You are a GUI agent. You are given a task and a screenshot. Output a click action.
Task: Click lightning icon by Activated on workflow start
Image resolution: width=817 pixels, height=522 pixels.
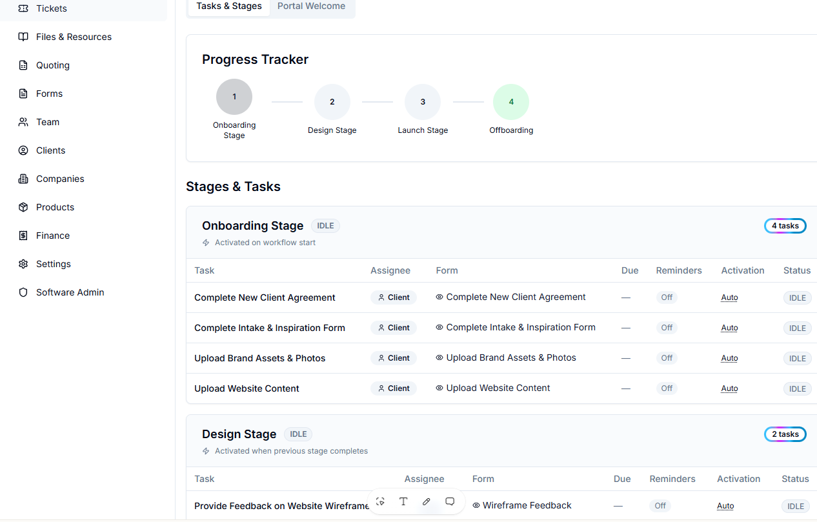point(206,243)
